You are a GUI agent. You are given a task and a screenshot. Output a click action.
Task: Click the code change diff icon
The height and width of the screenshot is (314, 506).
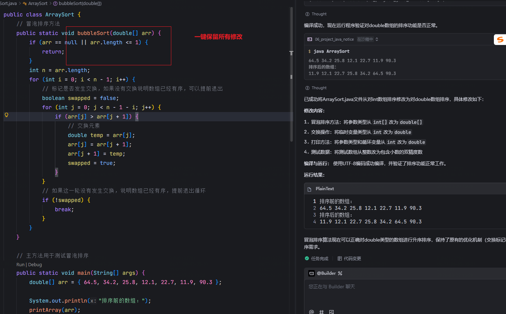[x=340, y=258]
